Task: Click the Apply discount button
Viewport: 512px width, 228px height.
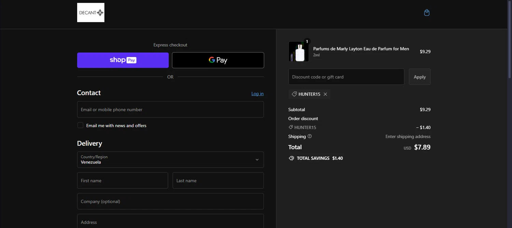Action: 419,77
